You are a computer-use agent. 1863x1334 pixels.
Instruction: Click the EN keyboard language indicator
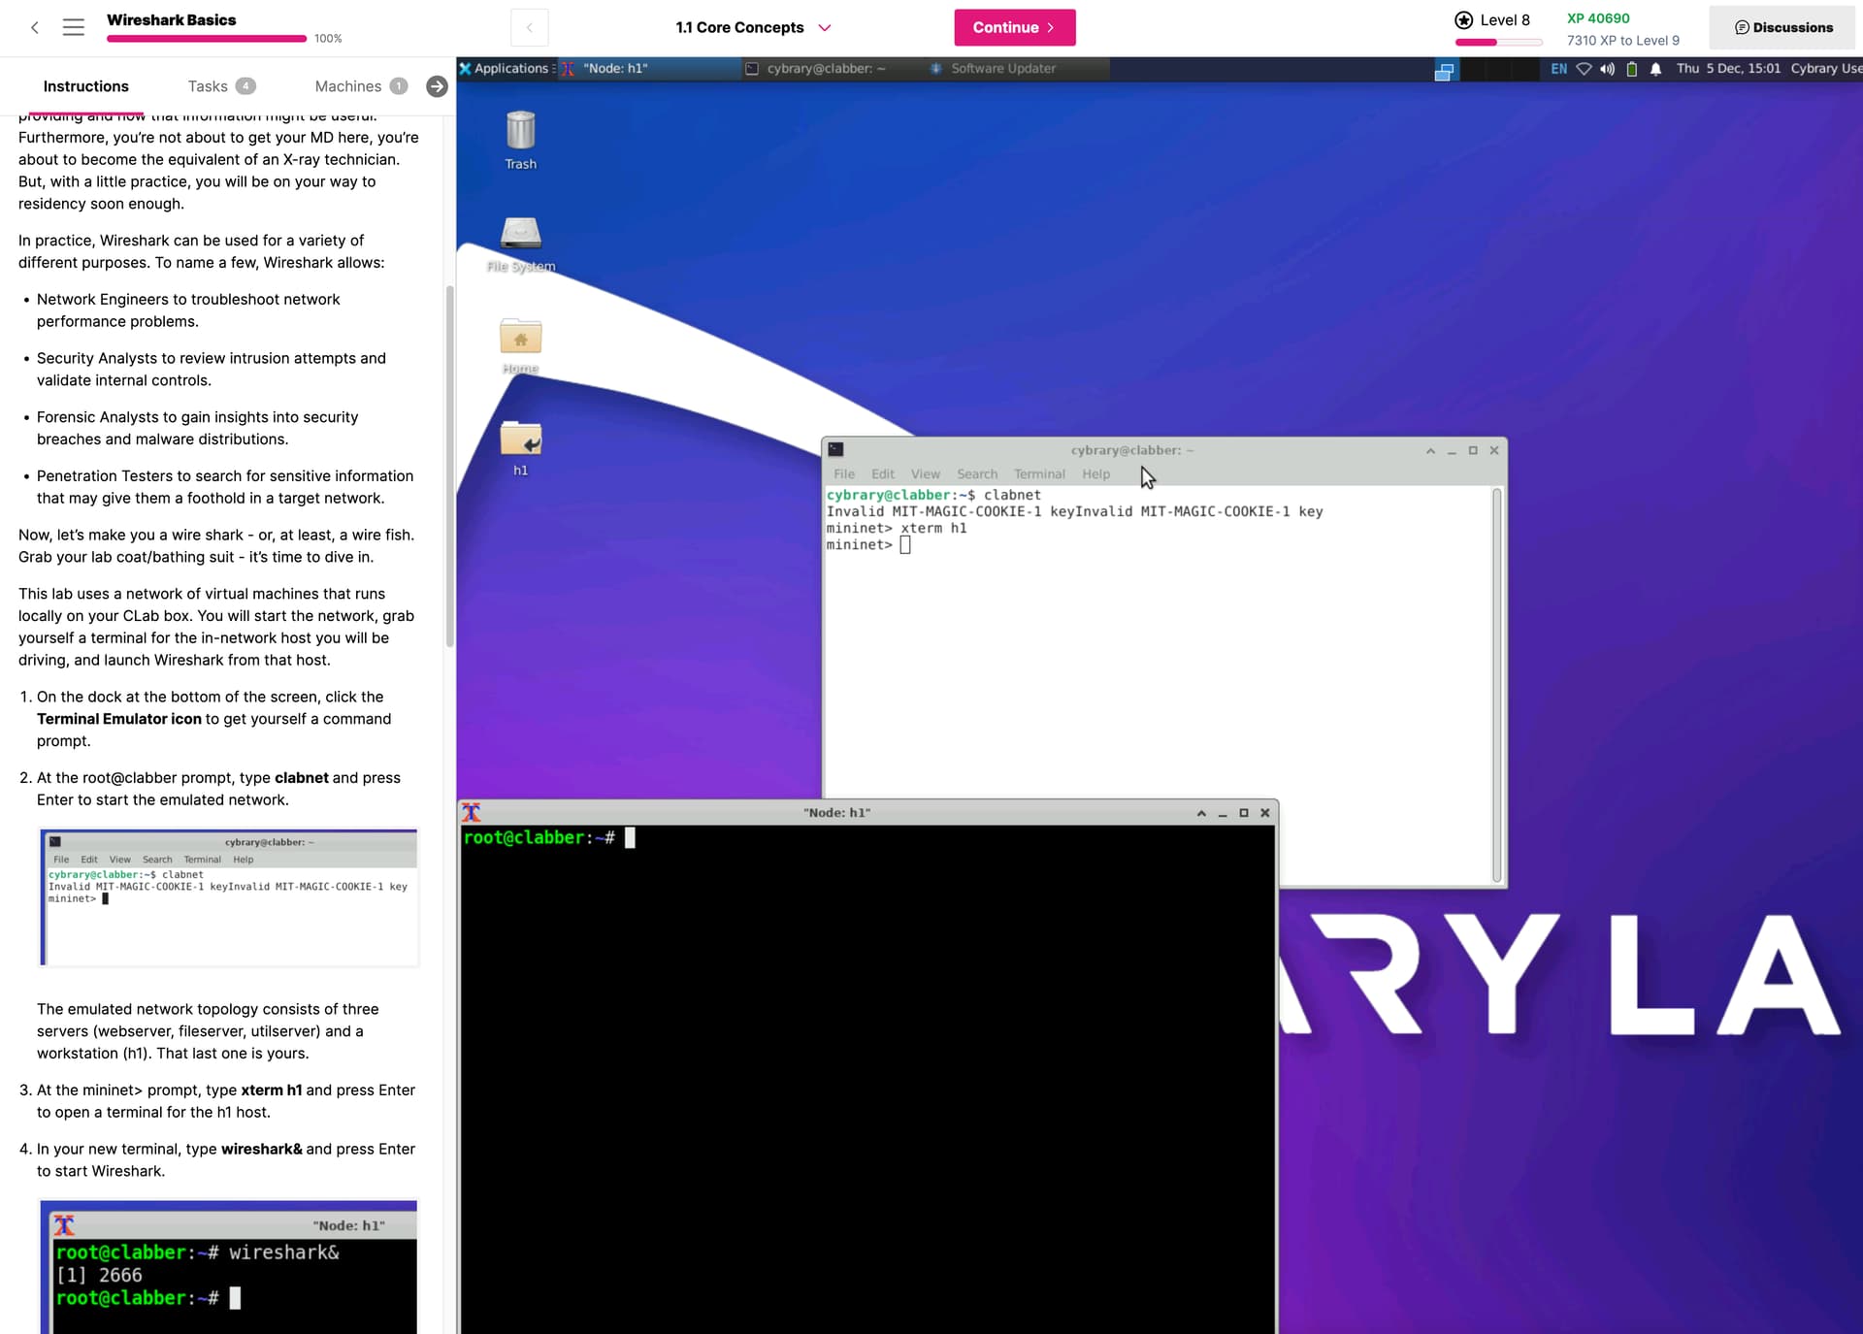coord(1558,69)
